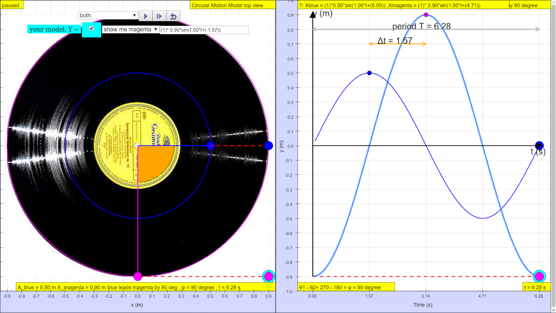
Task: Click the cyan-ringed magenta dot in the top view
Action: [268, 276]
